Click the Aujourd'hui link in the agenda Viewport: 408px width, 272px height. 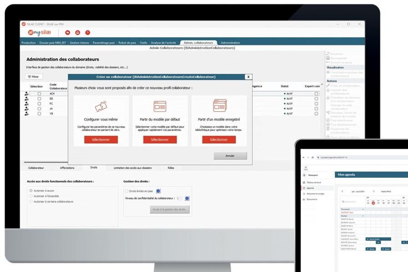click(386, 191)
